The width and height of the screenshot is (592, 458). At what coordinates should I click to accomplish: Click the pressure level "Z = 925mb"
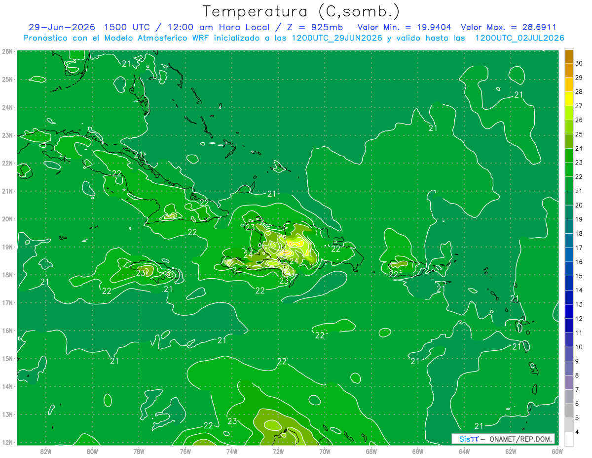(x=315, y=27)
